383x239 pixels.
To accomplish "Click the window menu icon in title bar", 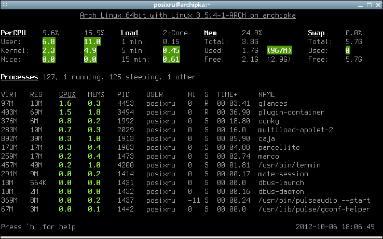I will (x=5, y=5).
